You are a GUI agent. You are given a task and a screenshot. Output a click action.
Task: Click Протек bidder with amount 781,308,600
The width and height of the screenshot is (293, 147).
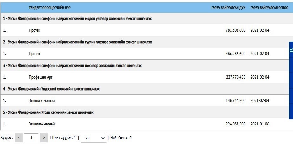[x=34, y=30]
